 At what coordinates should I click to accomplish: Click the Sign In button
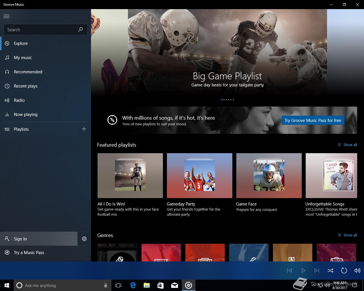(39, 239)
